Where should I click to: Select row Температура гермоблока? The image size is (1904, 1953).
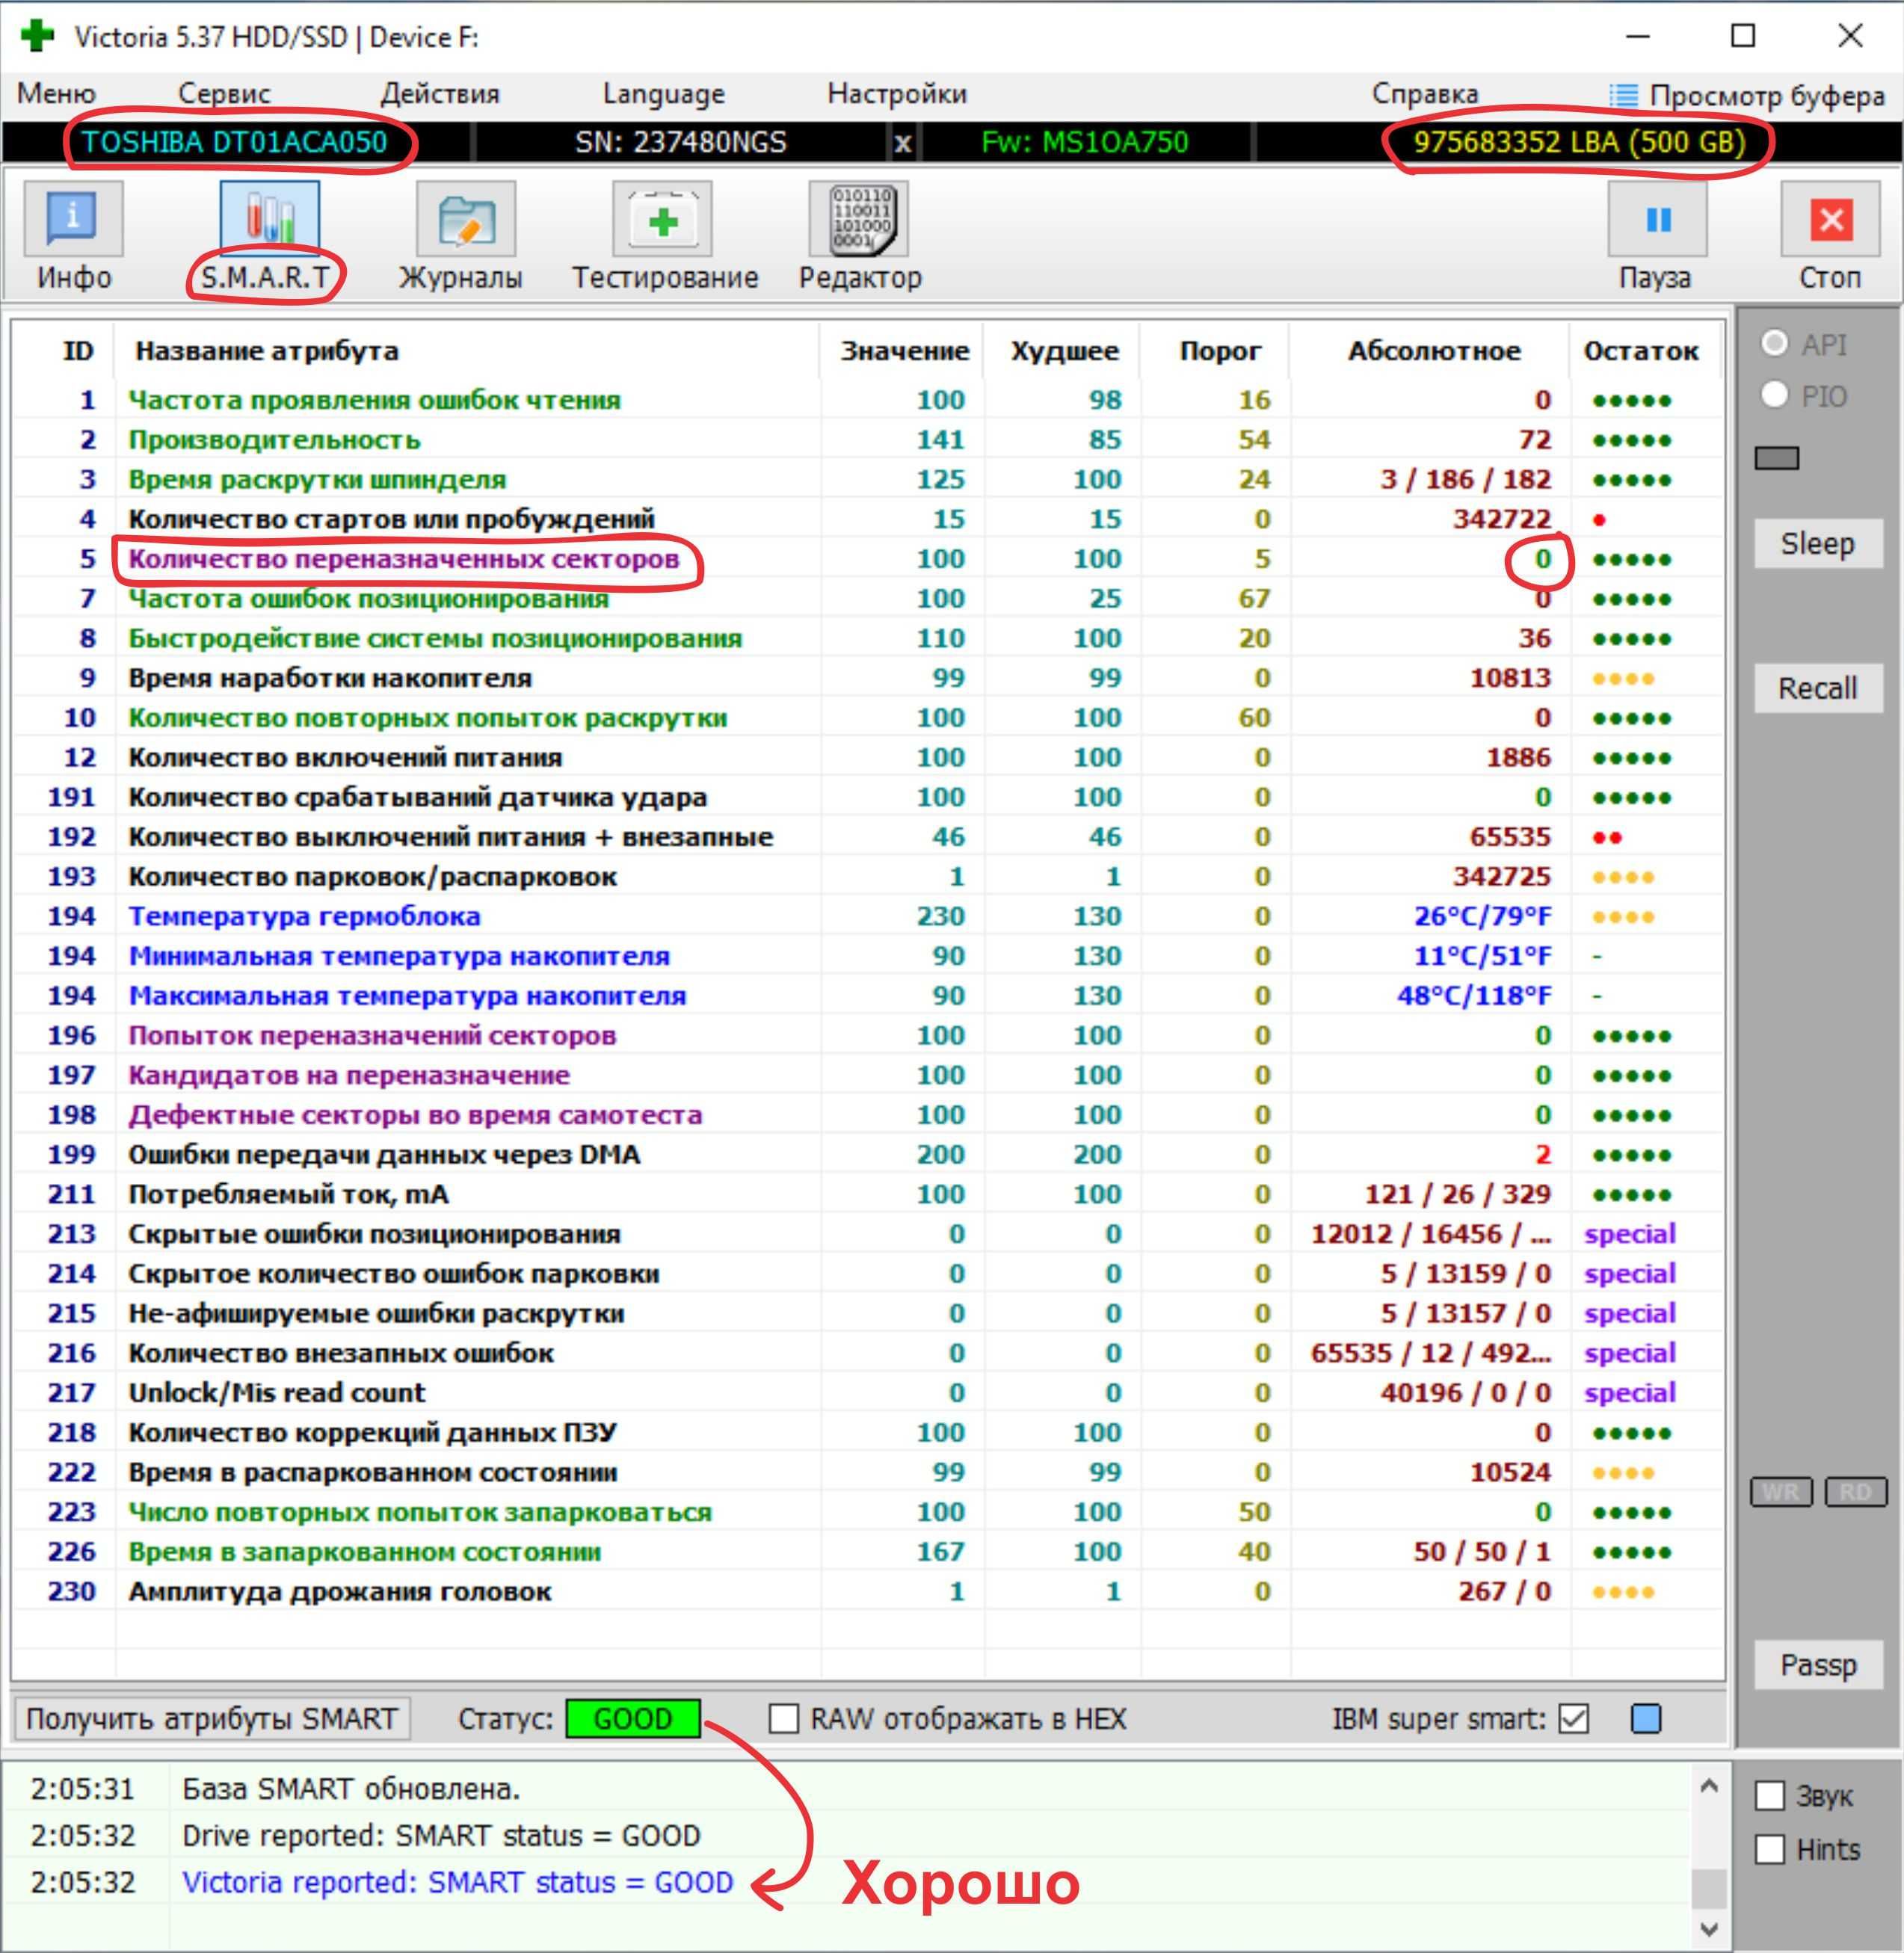pyautogui.click(x=868, y=916)
